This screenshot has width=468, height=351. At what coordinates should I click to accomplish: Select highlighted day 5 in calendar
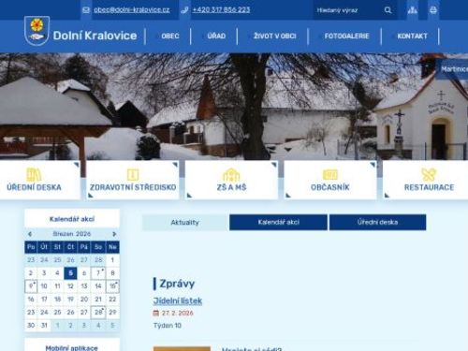click(x=70, y=273)
